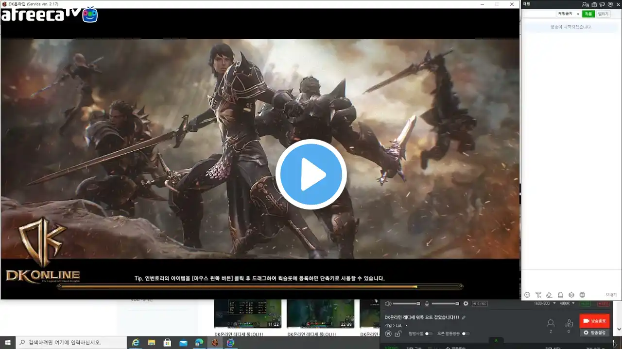Mute the speaker icon in broadcast controls

click(x=388, y=303)
